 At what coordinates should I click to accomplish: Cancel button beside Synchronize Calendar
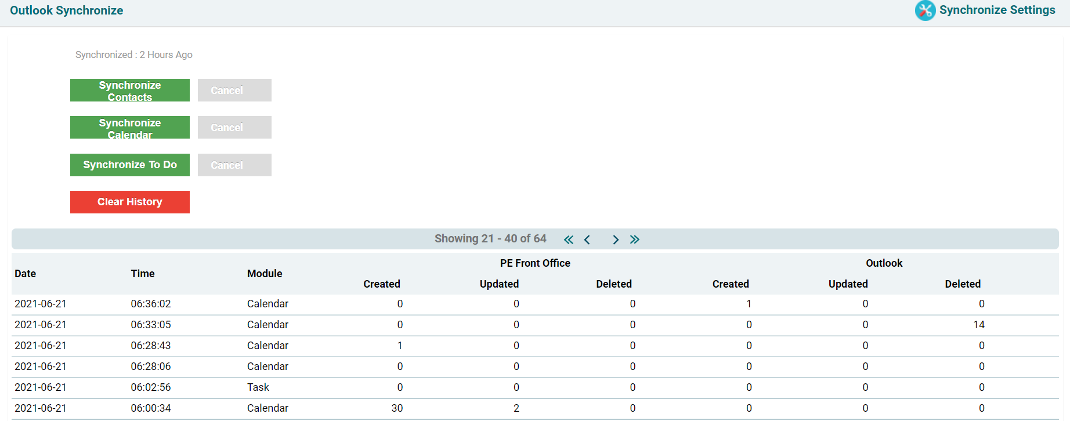pos(234,128)
